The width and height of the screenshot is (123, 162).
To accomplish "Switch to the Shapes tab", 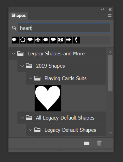I will click(x=18, y=16).
